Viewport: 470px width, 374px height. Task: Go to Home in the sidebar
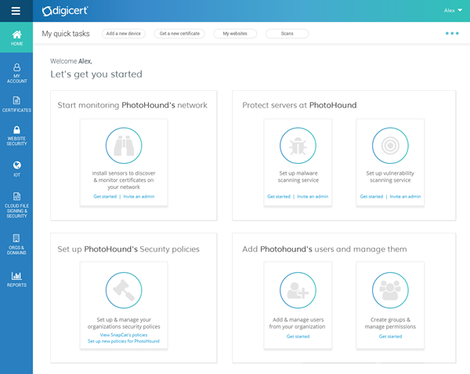[16, 38]
